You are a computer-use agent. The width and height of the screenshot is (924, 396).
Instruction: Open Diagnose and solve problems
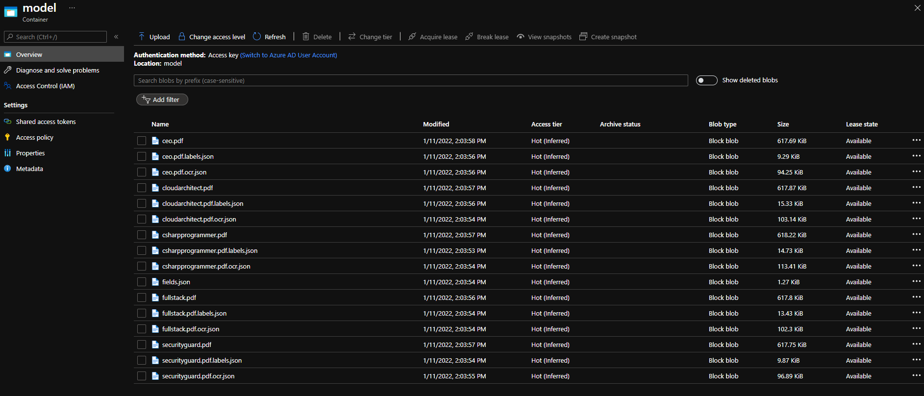coord(57,70)
